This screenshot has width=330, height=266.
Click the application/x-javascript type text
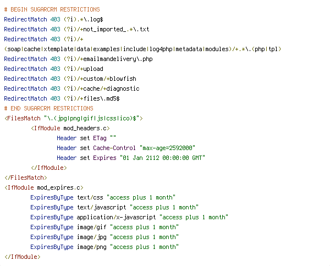tap(117, 217)
